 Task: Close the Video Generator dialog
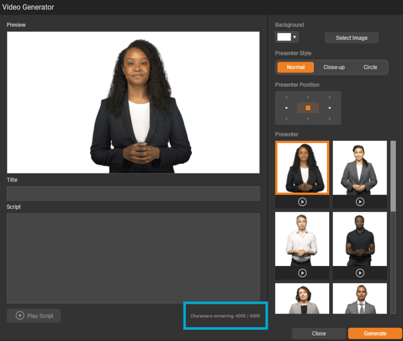tap(319, 333)
